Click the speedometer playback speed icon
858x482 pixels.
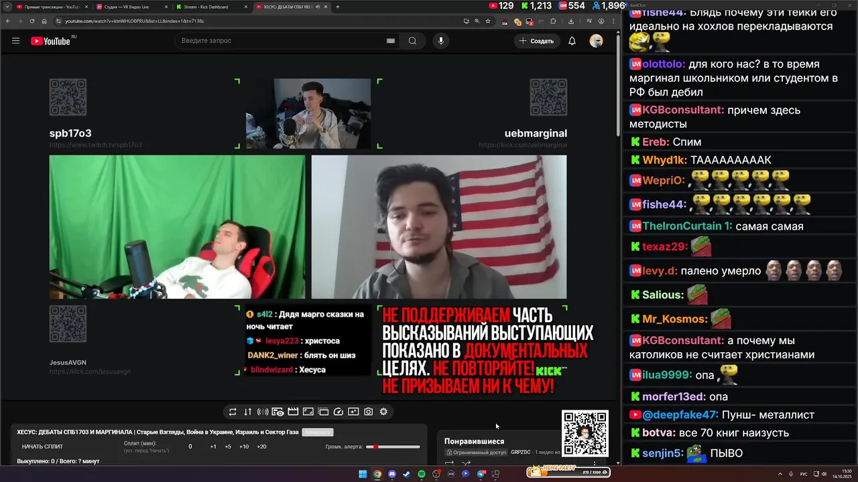(338, 412)
